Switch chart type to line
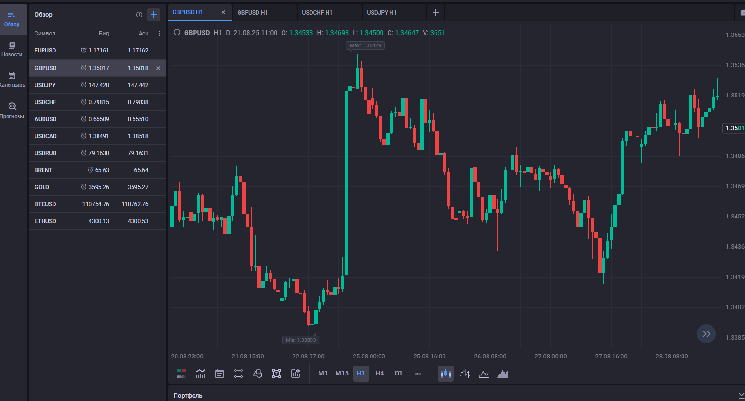The image size is (745, 401). click(x=484, y=374)
